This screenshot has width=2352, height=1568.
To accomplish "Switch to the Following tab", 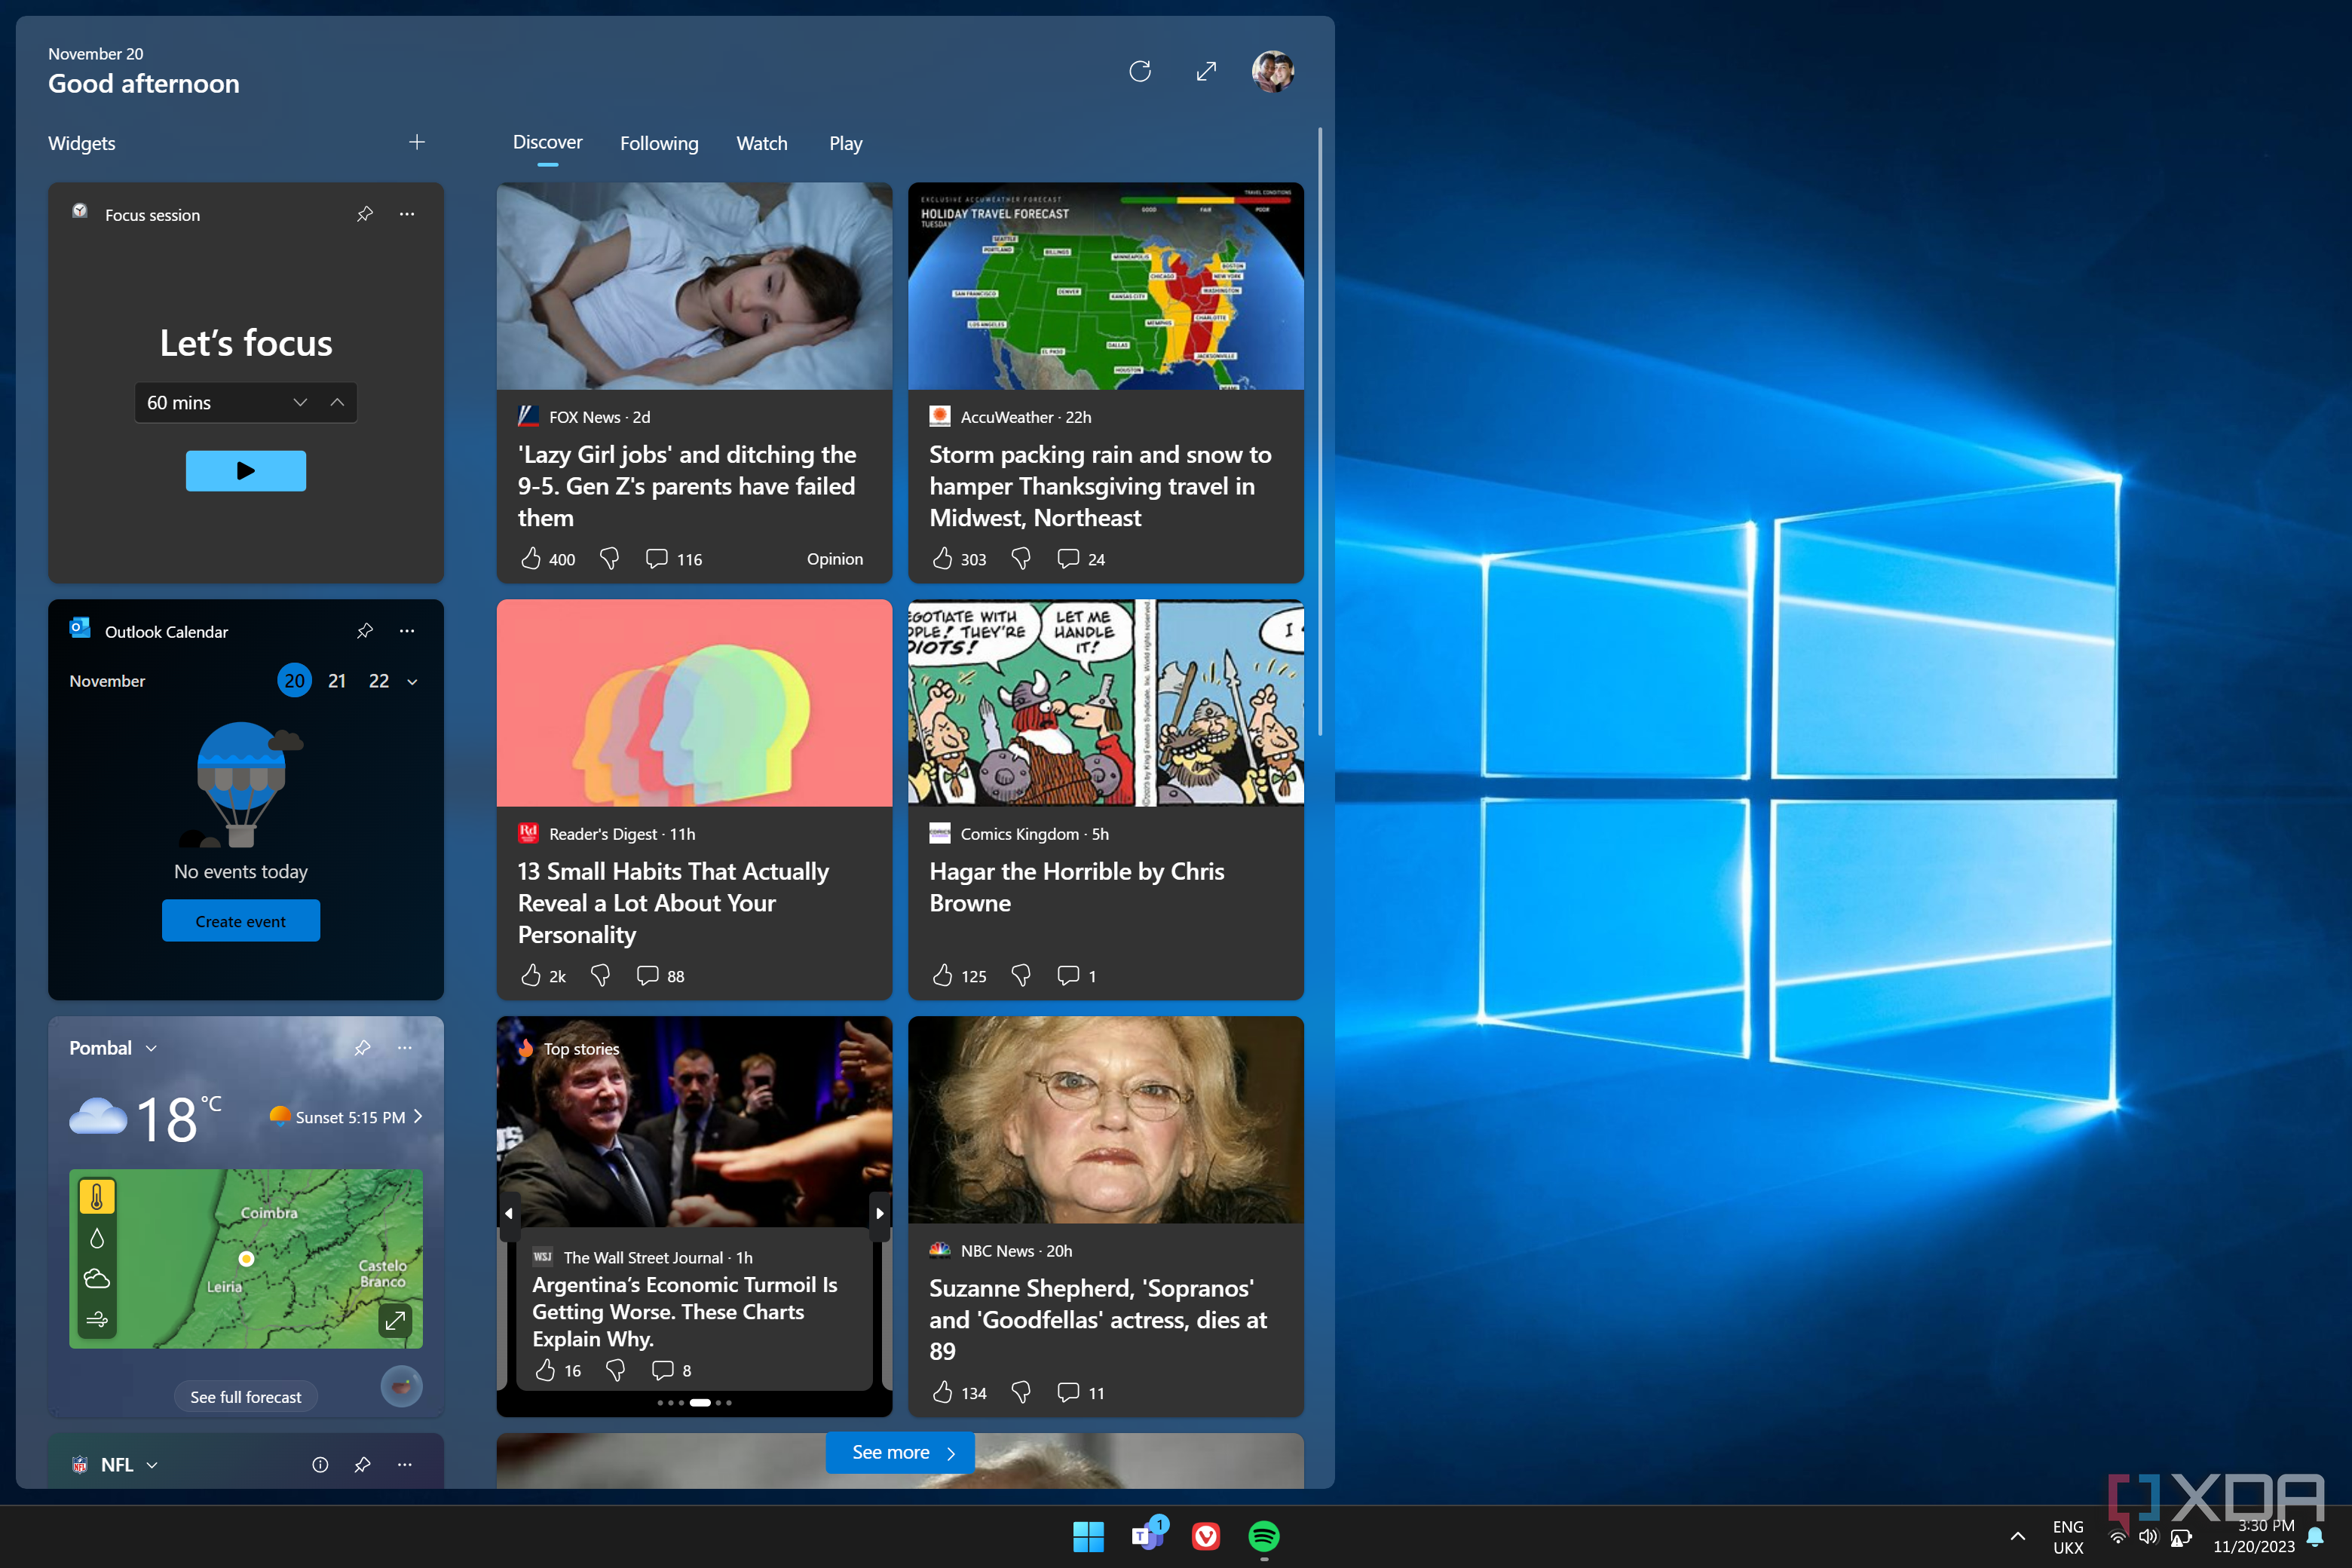I will (659, 143).
